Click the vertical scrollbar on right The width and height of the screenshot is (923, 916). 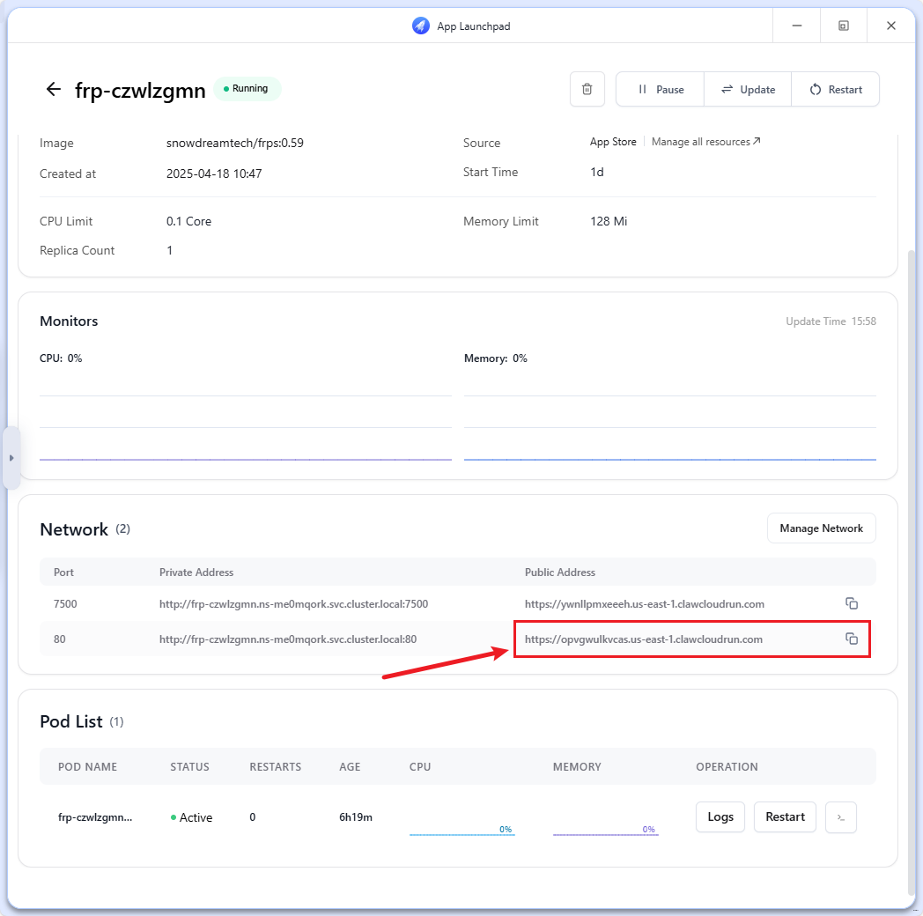click(x=912, y=564)
